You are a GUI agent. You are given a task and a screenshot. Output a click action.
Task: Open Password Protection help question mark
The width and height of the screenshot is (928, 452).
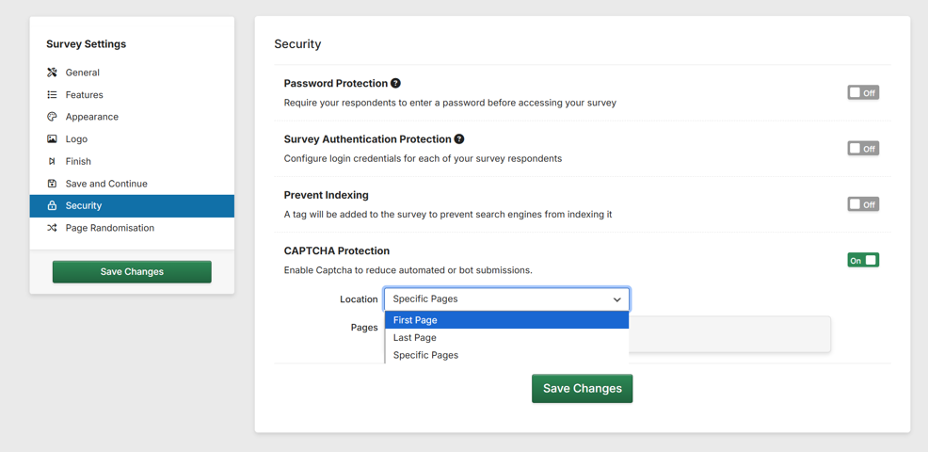[395, 83]
